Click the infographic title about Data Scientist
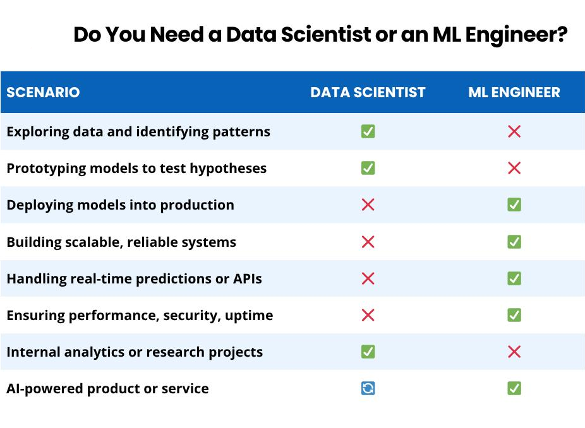Image resolution: width=585 pixels, height=428 pixels. click(320, 35)
